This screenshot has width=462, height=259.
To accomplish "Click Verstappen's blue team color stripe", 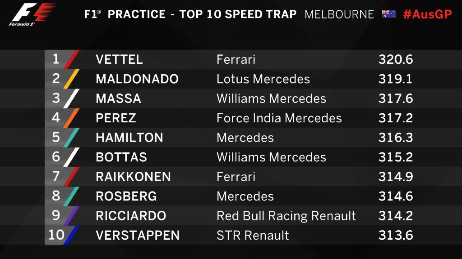I will [x=71, y=235].
